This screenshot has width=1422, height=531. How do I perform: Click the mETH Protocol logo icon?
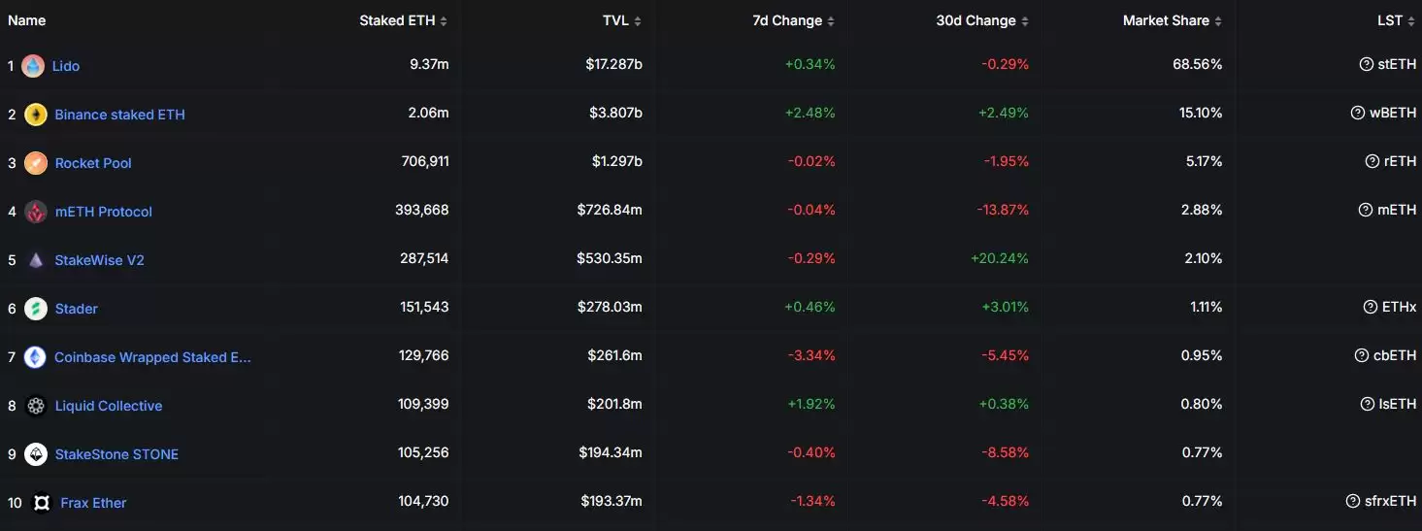pyautogui.click(x=36, y=212)
